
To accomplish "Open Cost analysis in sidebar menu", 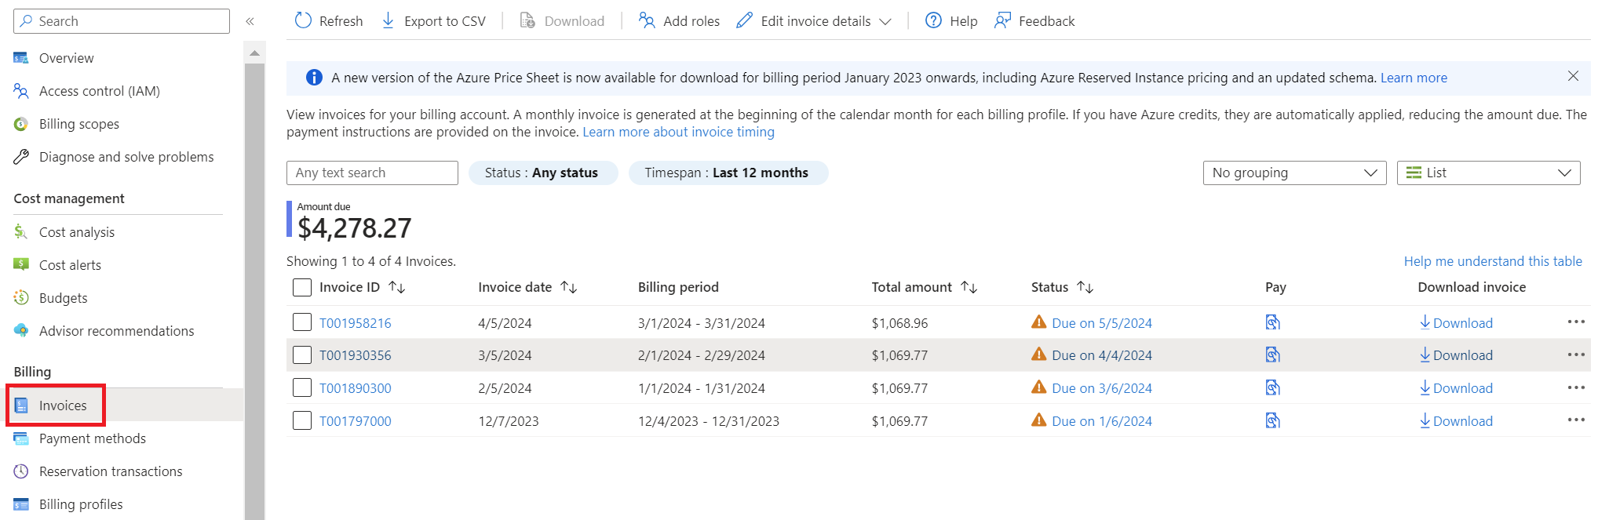I will pyautogui.click(x=77, y=232).
